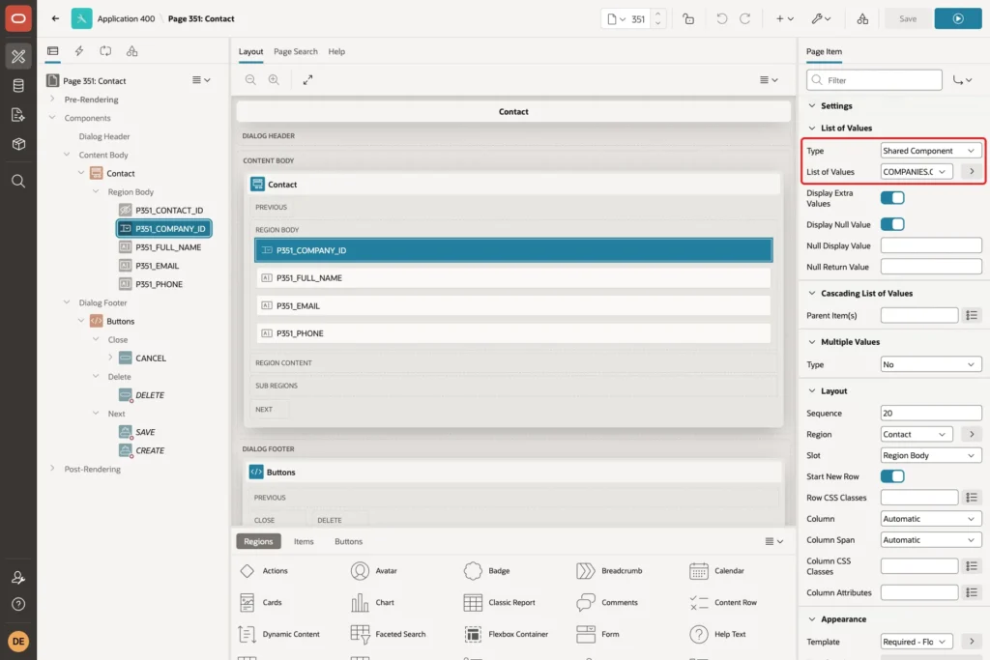Open the Page Search tab
Image resolution: width=990 pixels, height=660 pixels.
tap(296, 52)
